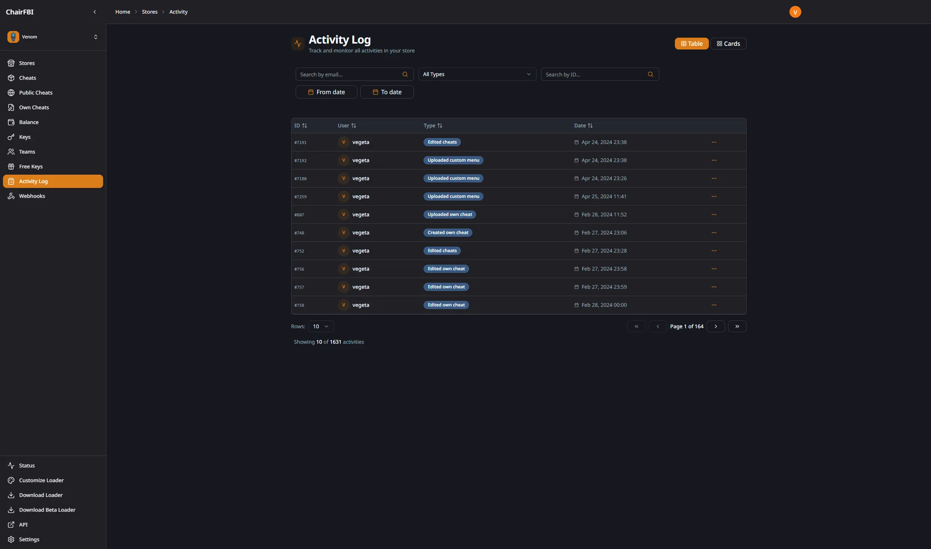The width and height of the screenshot is (931, 549).
Task: Open the Activity Log sidebar icon
Action: point(11,181)
